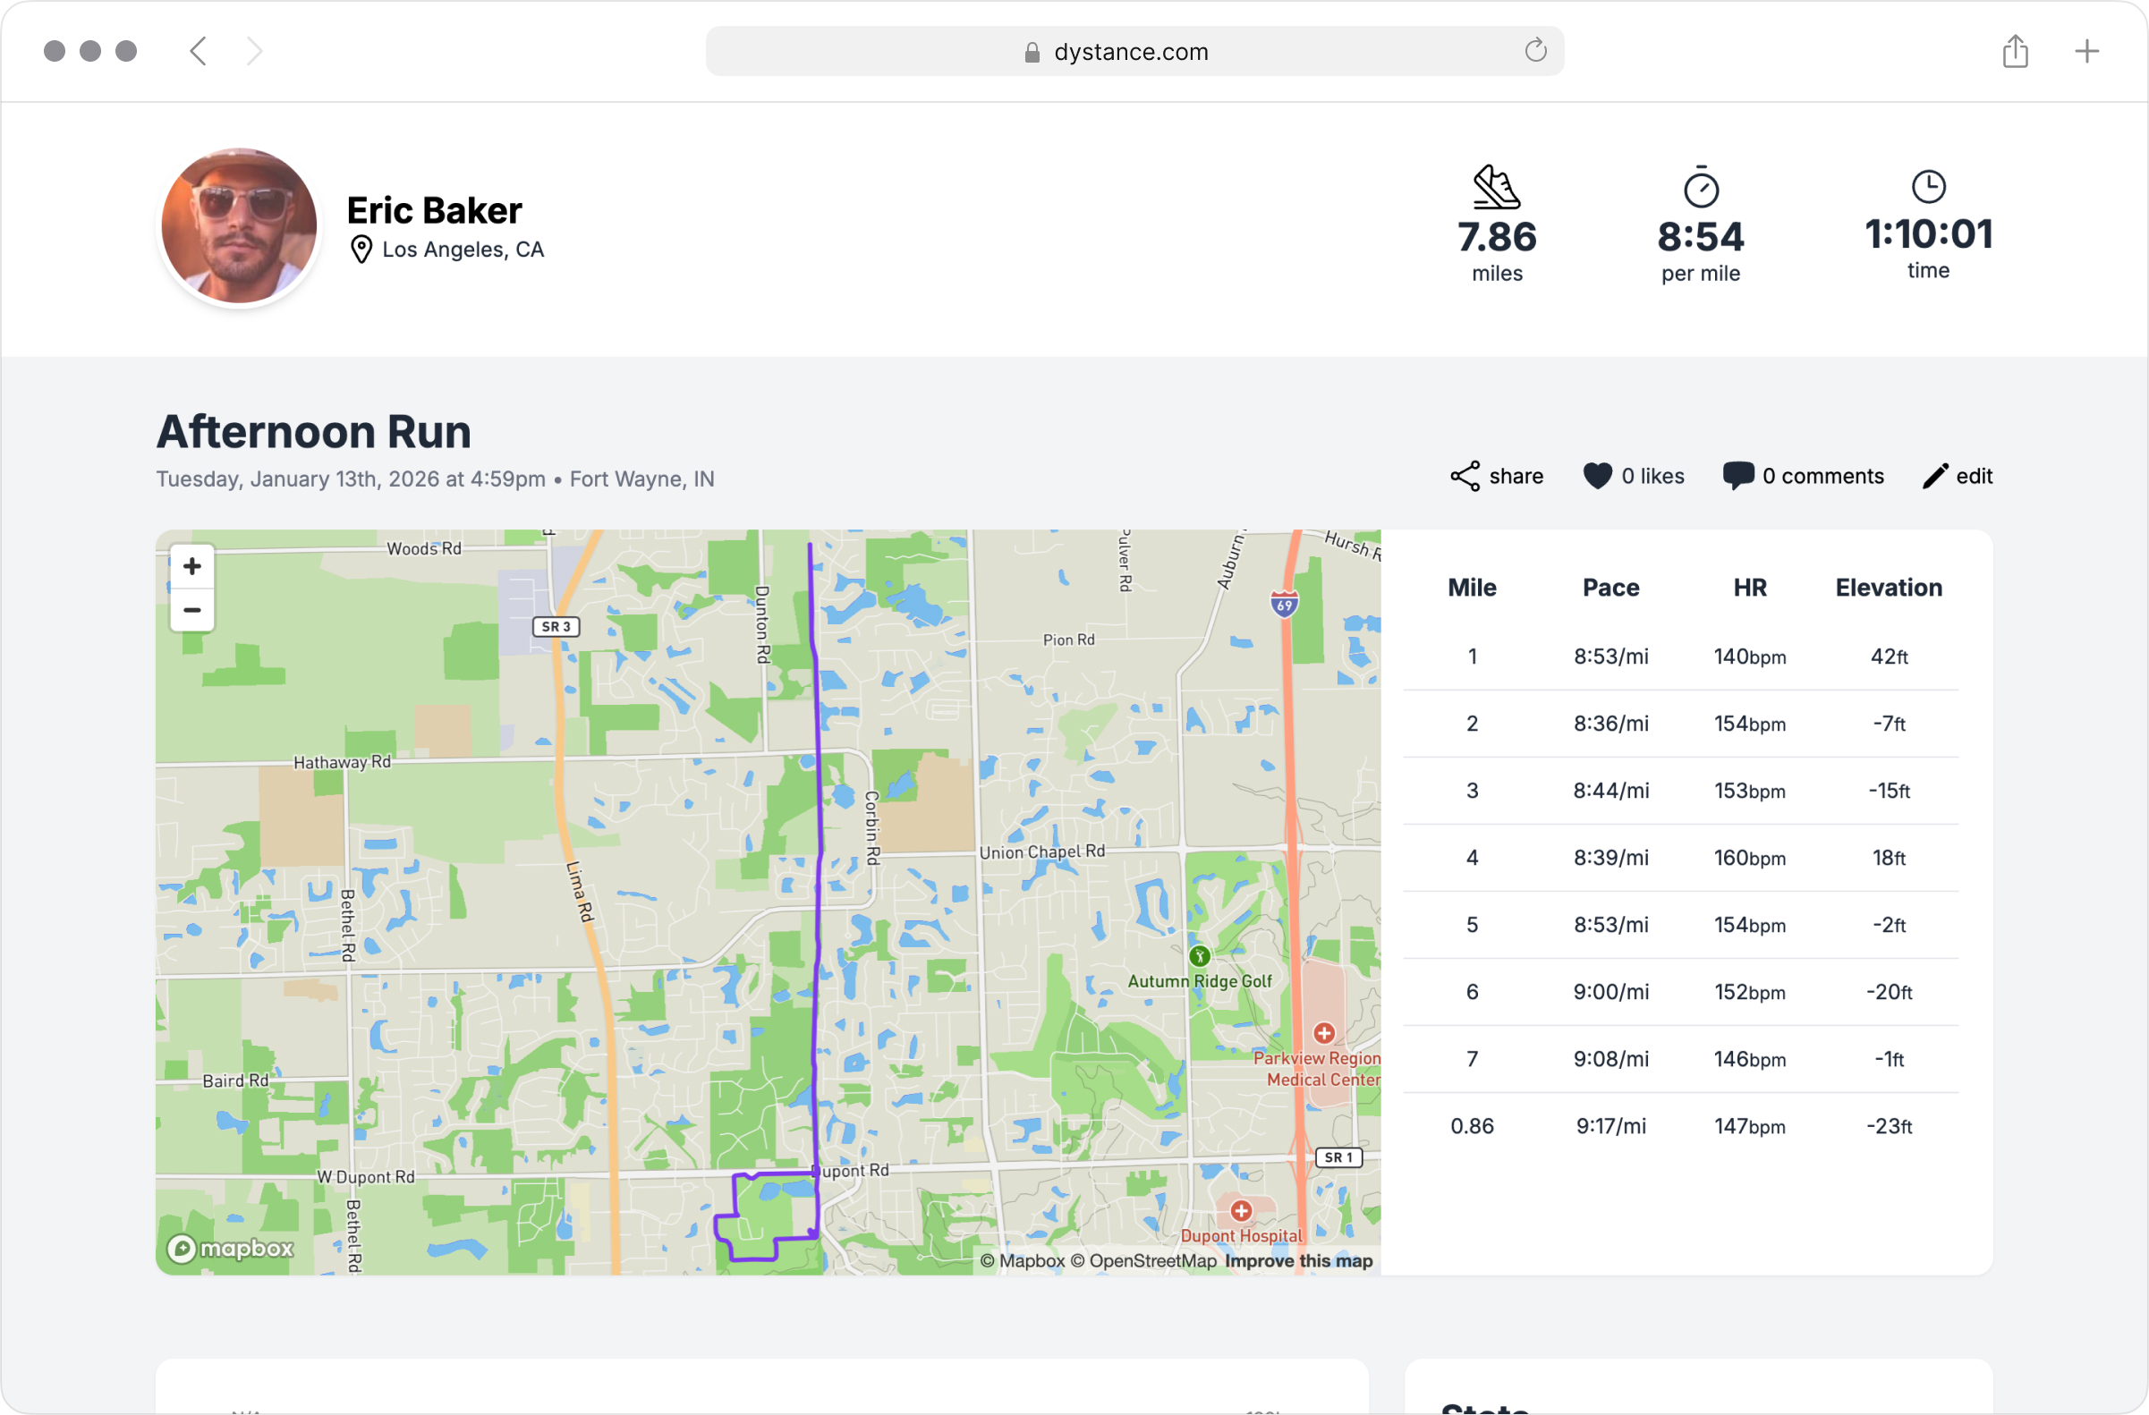2149x1415 pixels.
Task: Zoom out on the map
Action: (x=192, y=610)
